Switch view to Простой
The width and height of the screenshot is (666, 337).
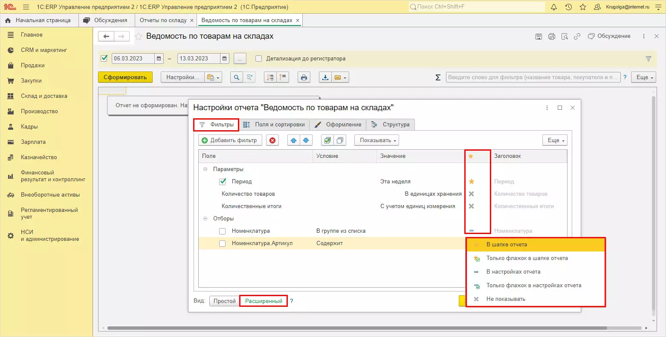click(x=224, y=301)
